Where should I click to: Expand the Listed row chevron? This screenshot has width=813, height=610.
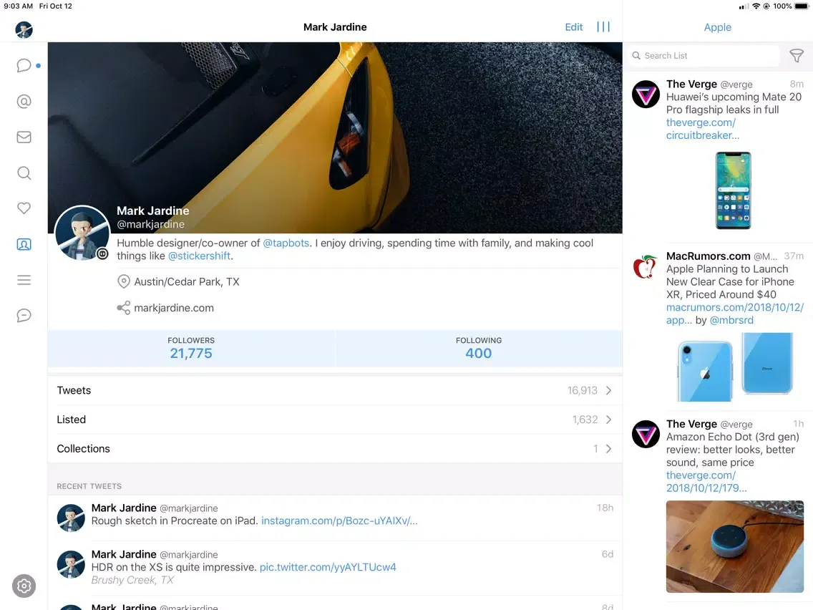point(609,420)
